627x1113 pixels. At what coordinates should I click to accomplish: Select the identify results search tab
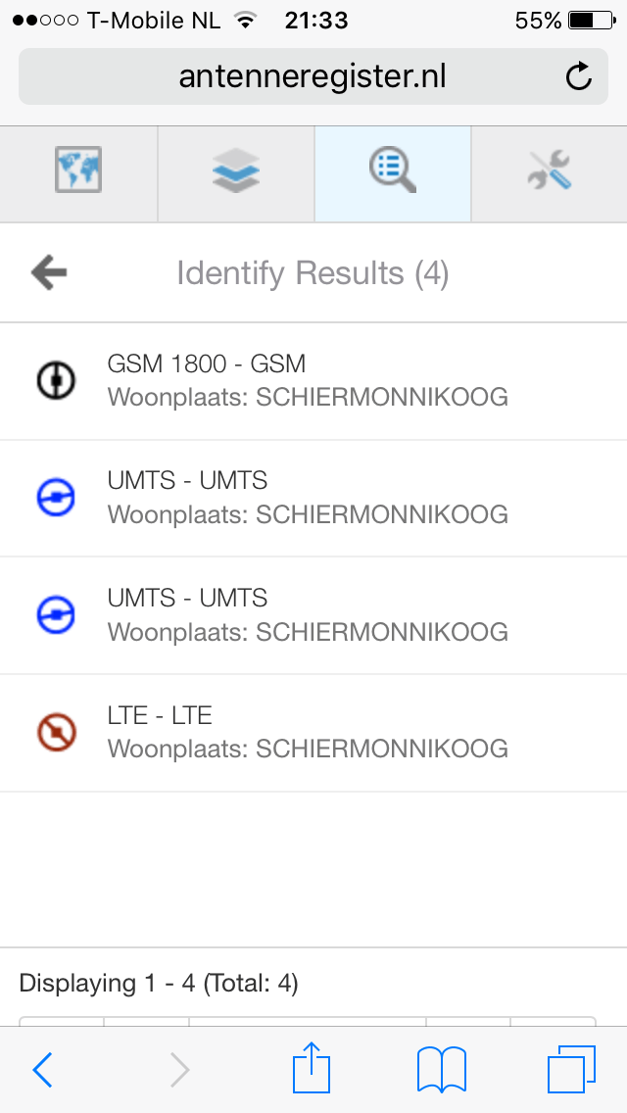[x=393, y=170]
